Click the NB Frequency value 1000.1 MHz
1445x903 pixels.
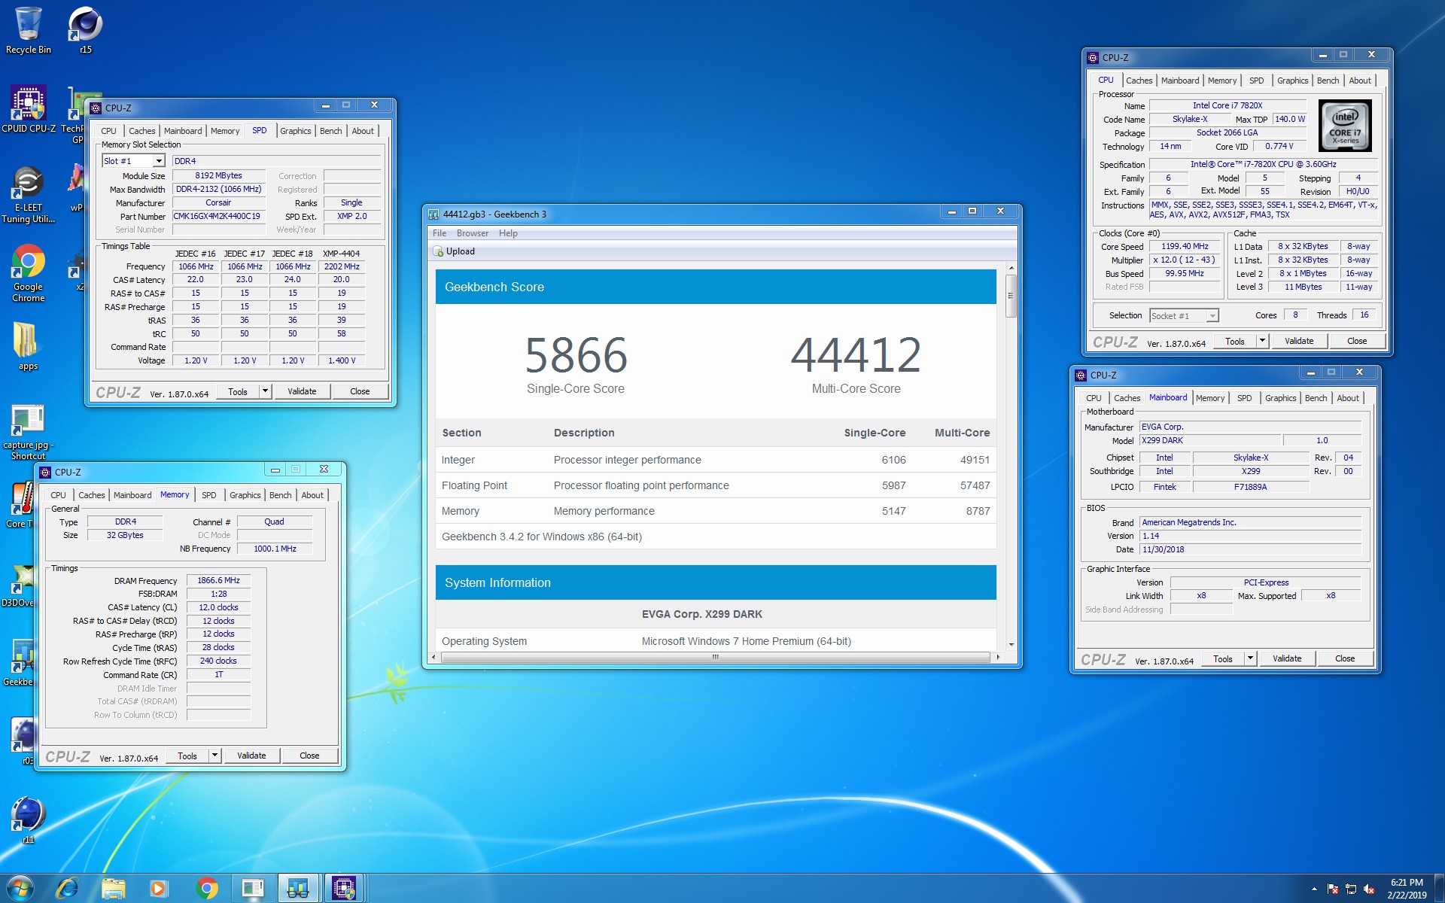pos(275,549)
